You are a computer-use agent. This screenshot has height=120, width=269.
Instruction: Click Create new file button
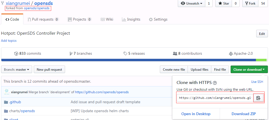174,69
